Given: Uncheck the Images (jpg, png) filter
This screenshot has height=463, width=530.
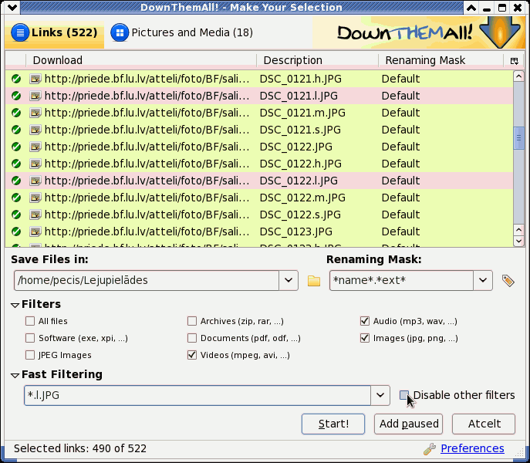Looking at the screenshot, I should tap(365, 338).
